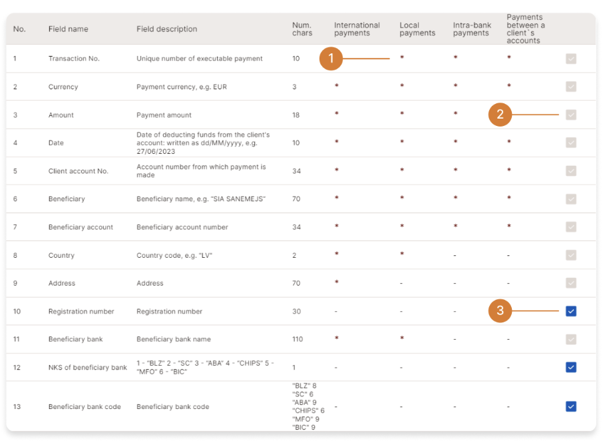Click the Field name column header
Screen dimensions: 607x441
(x=68, y=29)
